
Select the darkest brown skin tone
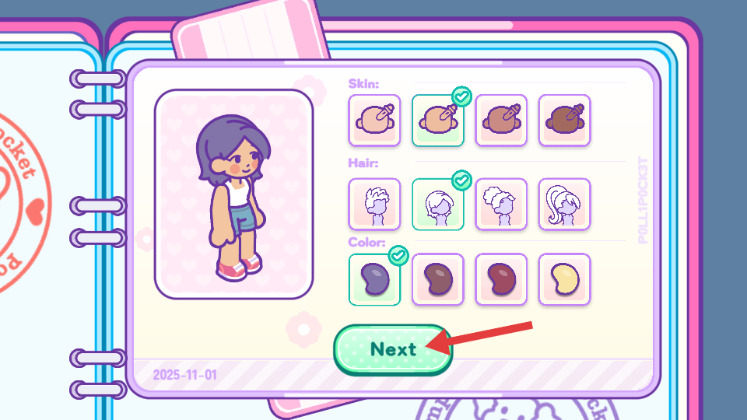coord(565,120)
